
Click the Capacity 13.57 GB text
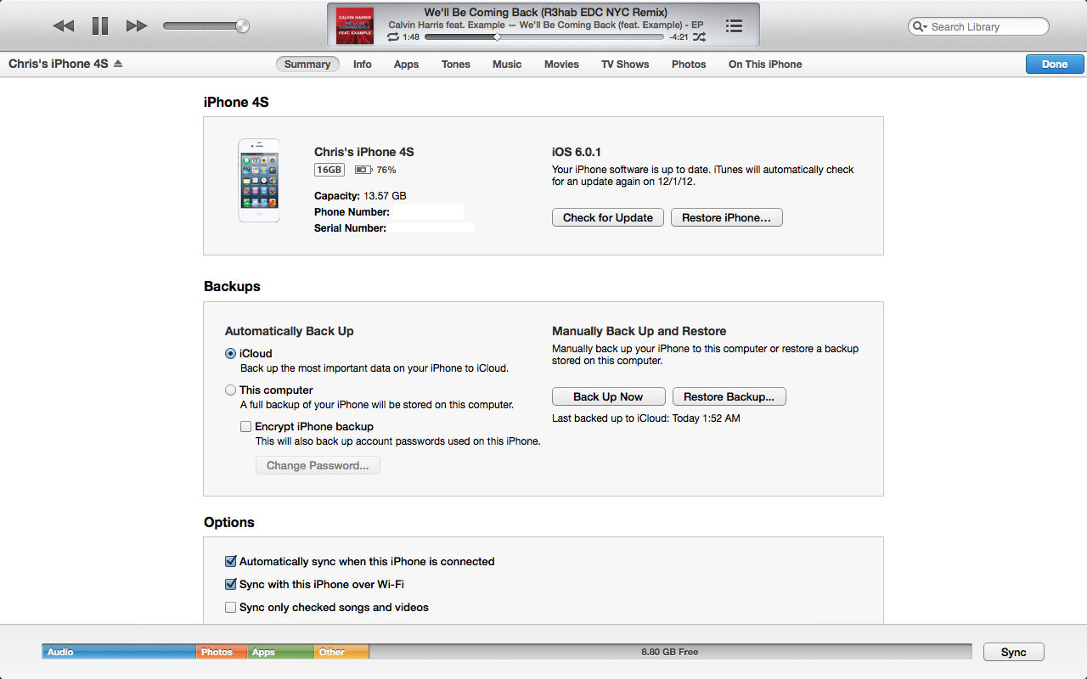pyautogui.click(x=360, y=196)
